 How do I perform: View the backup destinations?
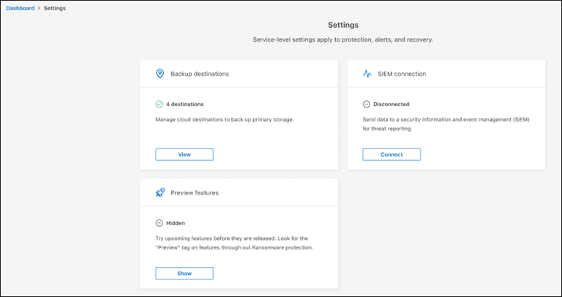[184, 154]
